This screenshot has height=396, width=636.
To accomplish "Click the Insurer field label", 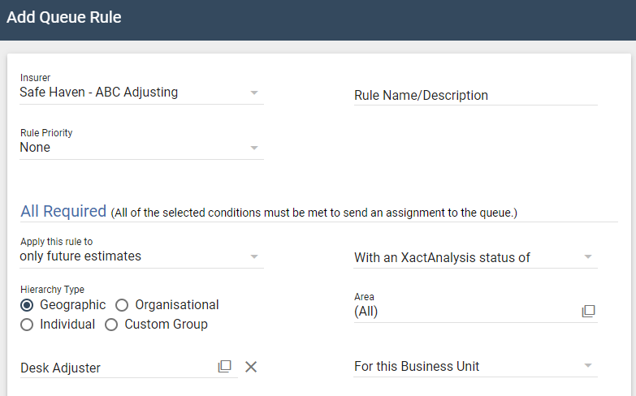I will pos(35,78).
